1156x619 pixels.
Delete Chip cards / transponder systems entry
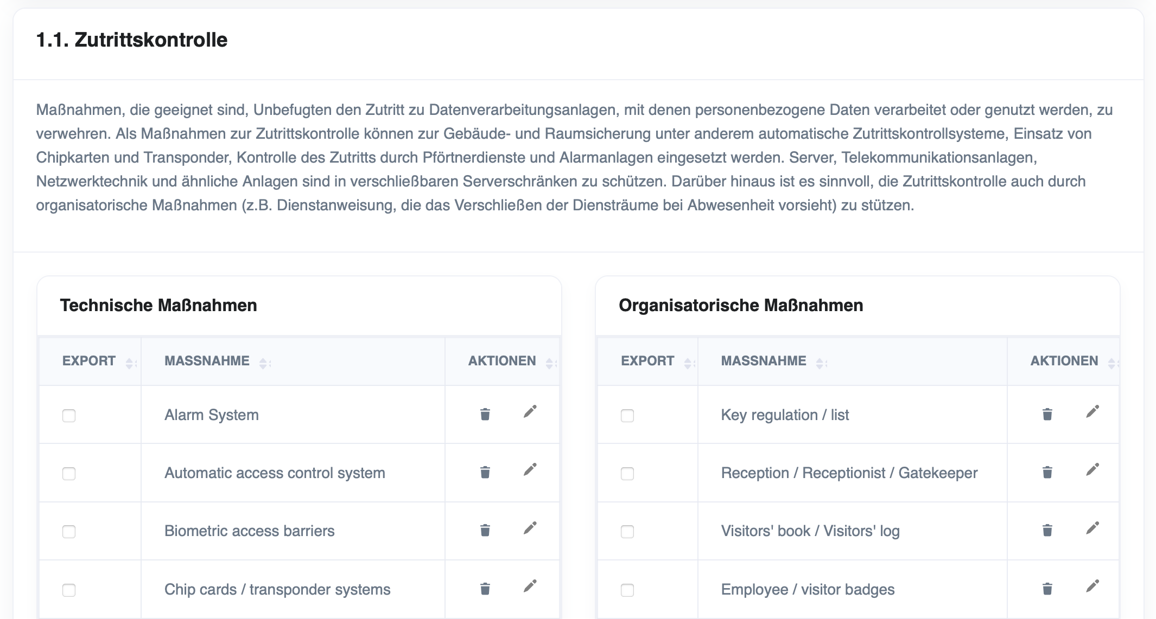(x=485, y=589)
